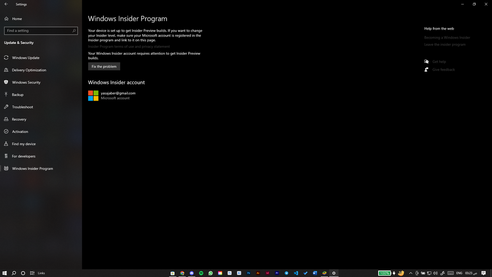
Task: Open Photoshop from the taskbar
Action: (249, 273)
